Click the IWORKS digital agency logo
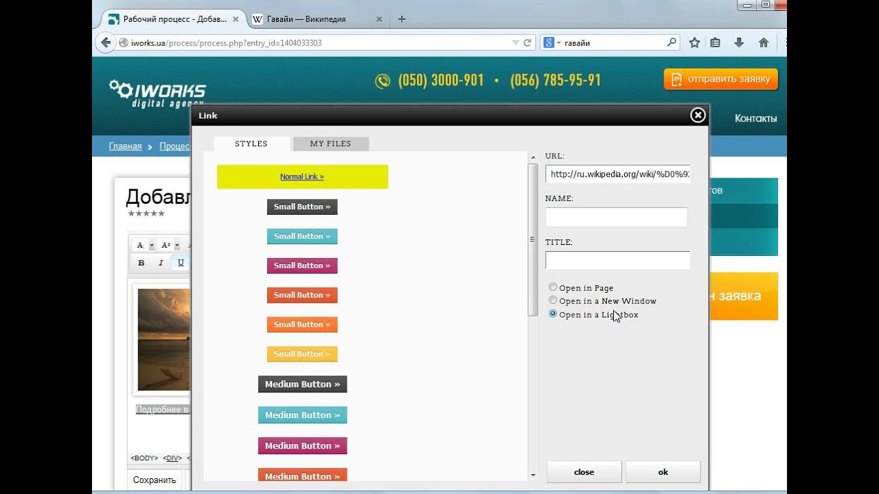Screen dimensions: 879x494 click(x=157, y=94)
